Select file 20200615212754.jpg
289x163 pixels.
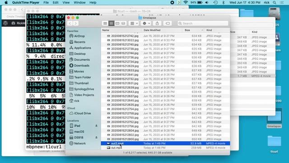point(165,109)
